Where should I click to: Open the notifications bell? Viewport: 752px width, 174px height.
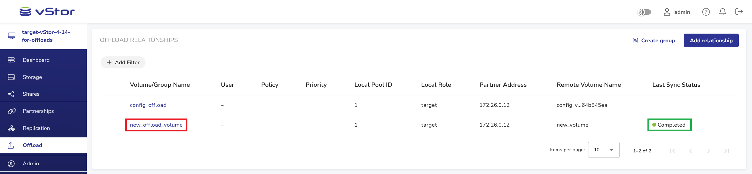(x=722, y=12)
